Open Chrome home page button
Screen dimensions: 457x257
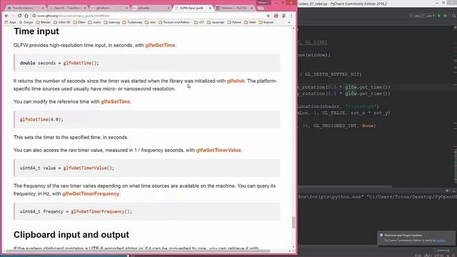click(x=26, y=16)
